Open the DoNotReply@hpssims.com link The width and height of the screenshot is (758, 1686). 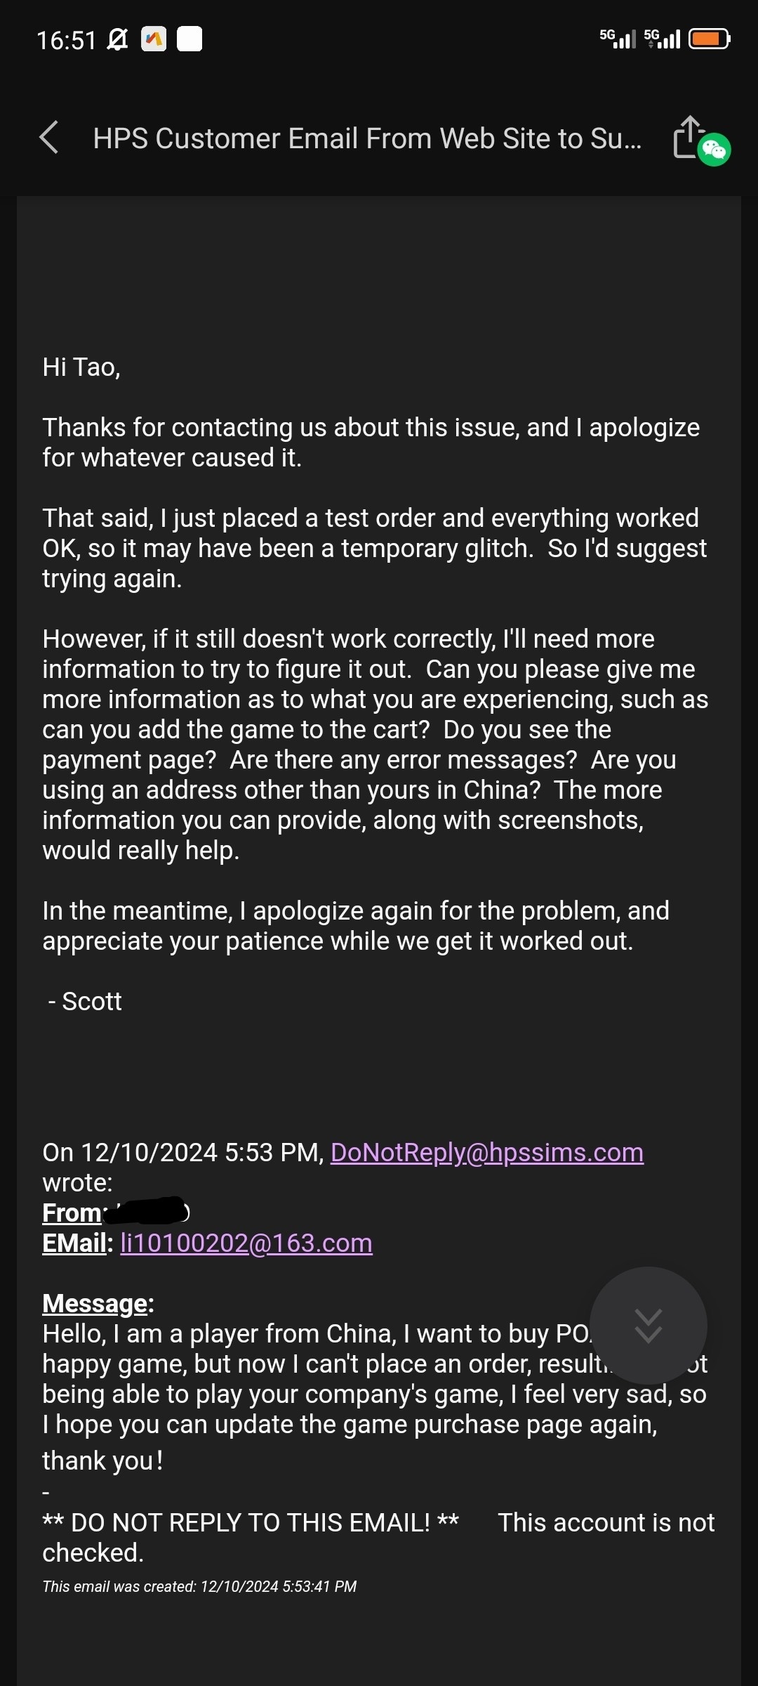pyautogui.click(x=487, y=1153)
